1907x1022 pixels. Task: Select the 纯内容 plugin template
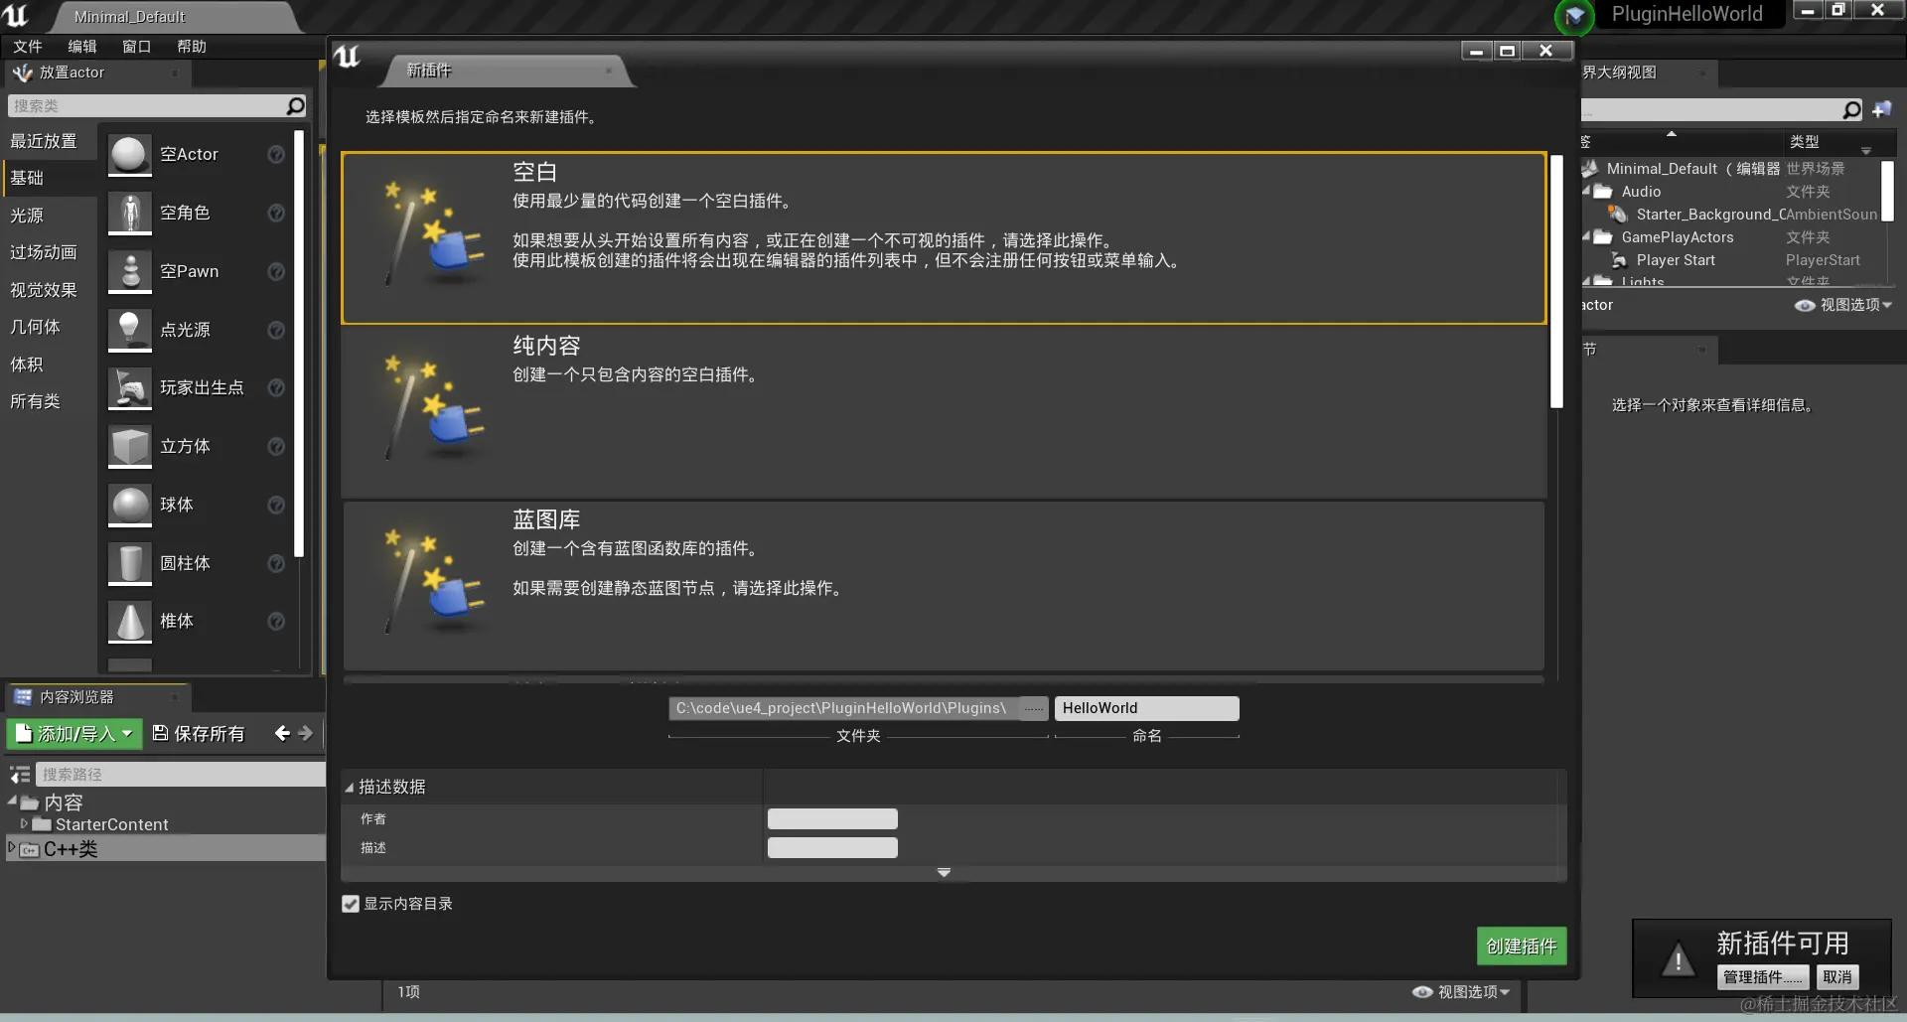pos(944,412)
